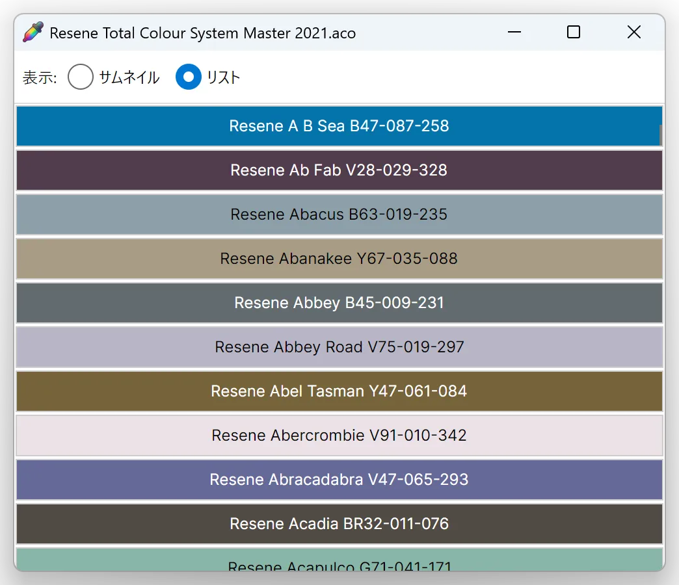Pick the Resene A B Sea swatch
This screenshot has height=585, width=679.
pyautogui.click(x=338, y=126)
